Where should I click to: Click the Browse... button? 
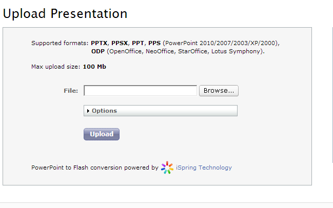click(x=219, y=91)
